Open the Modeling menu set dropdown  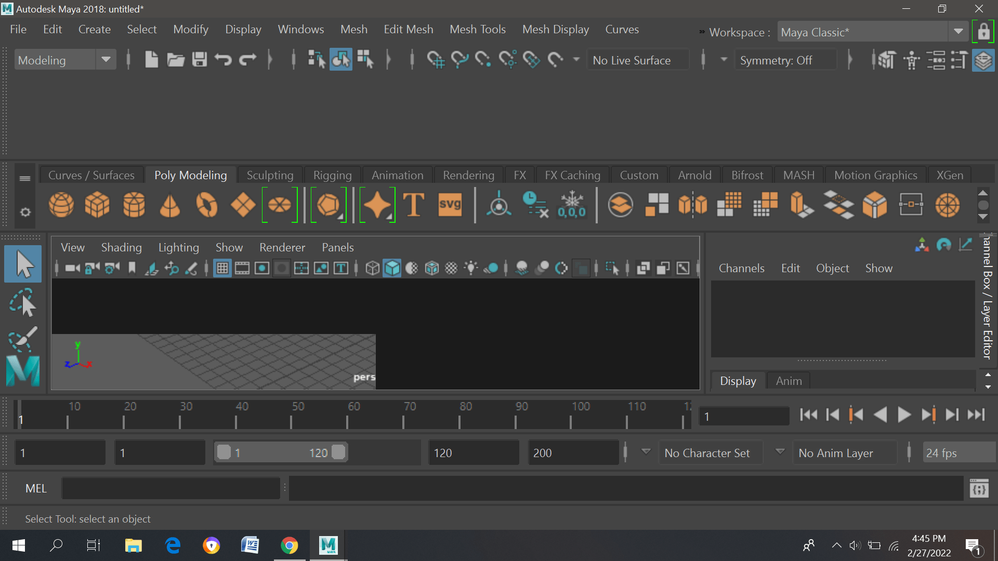(x=106, y=60)
